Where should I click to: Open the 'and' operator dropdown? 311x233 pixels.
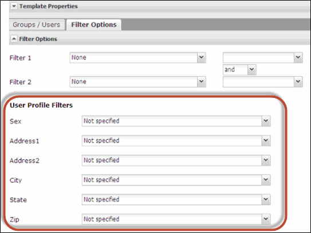(x=239, y=70)
